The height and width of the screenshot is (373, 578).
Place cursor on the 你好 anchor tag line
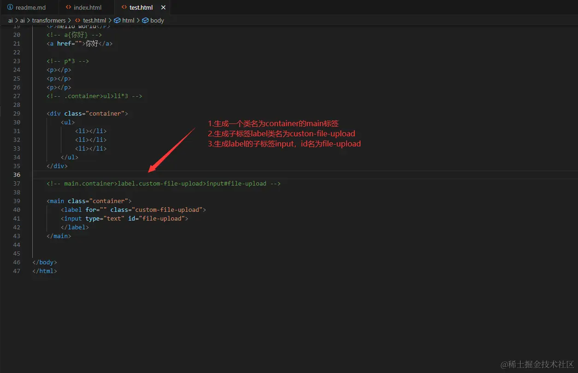click(x=79, y=43)
